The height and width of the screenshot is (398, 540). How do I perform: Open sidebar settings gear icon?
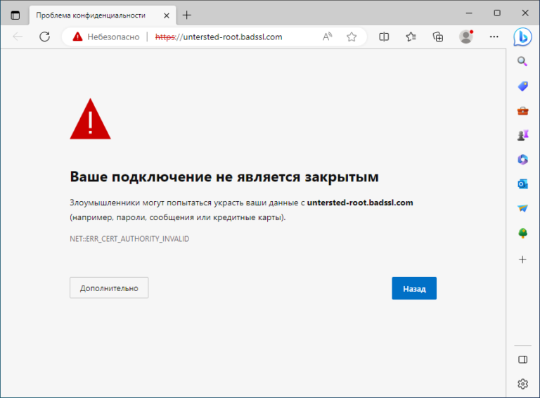tap(523, 384)
